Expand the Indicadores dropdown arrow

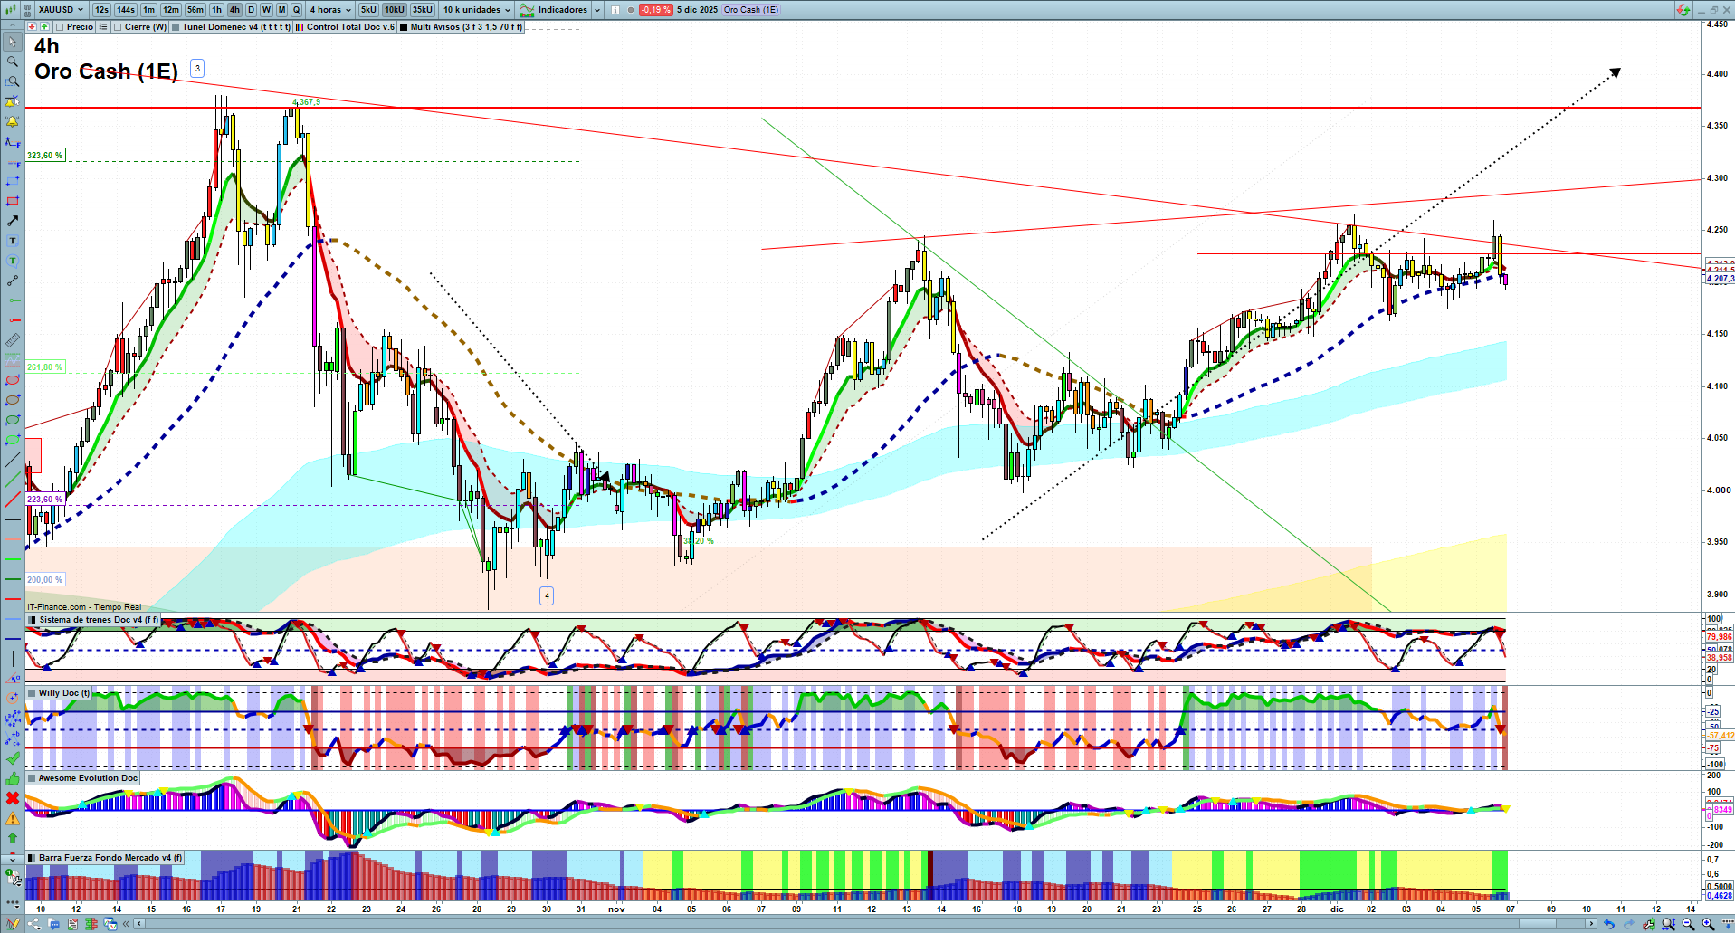tap(597, 10)
